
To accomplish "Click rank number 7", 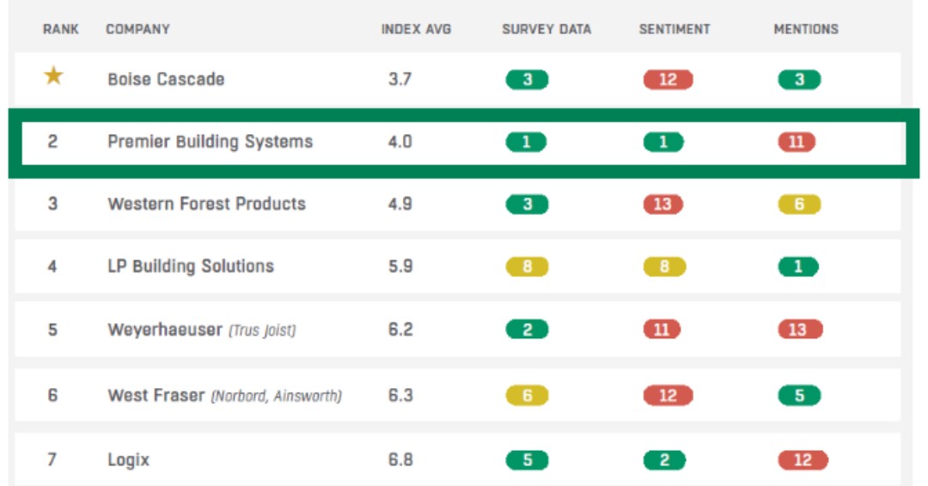I will pyautogui.click(x=52, y=459).
